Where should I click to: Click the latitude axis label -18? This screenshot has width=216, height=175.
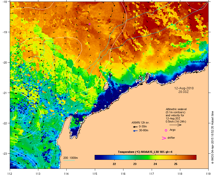pyautogui.click(x=5, y=2)
